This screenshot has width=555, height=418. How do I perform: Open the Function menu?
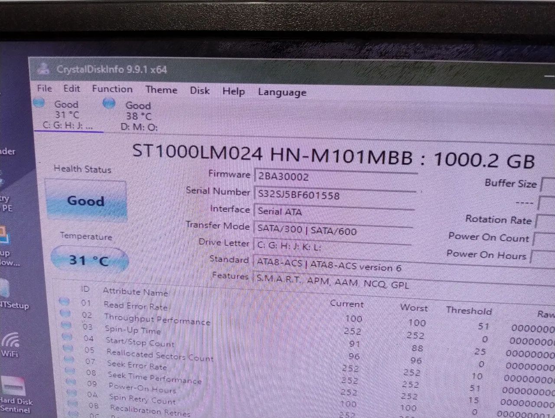pos(112,89)
